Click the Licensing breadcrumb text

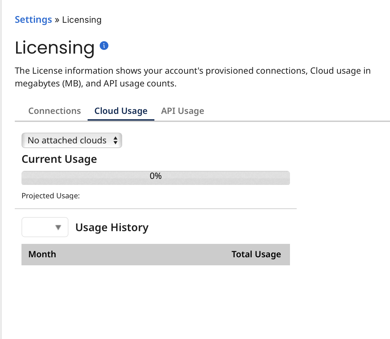point(82,20)
